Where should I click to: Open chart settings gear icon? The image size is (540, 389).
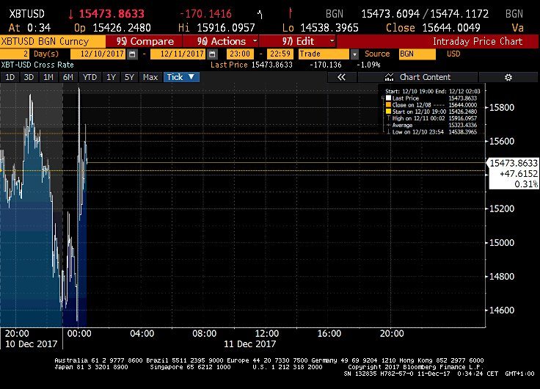(x=508, y=77)
